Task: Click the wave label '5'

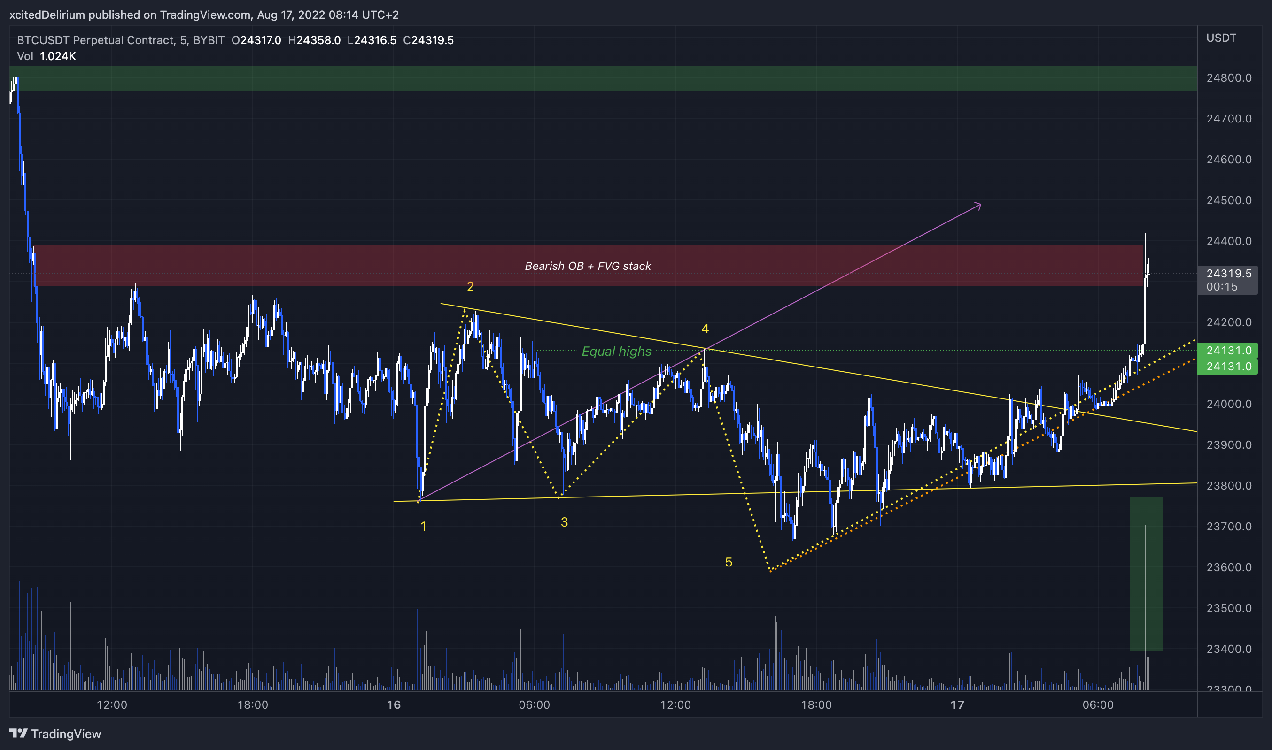Action: (729, 562)
